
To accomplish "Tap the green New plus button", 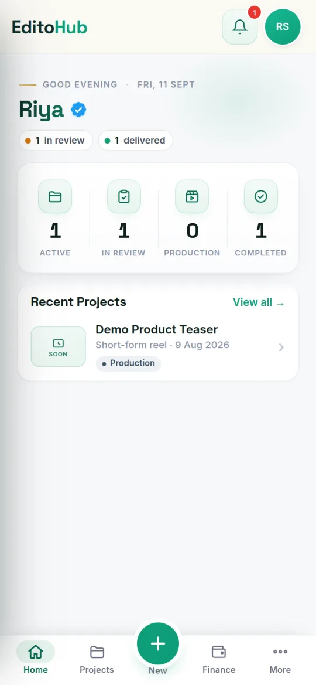I will click(158, 644).
